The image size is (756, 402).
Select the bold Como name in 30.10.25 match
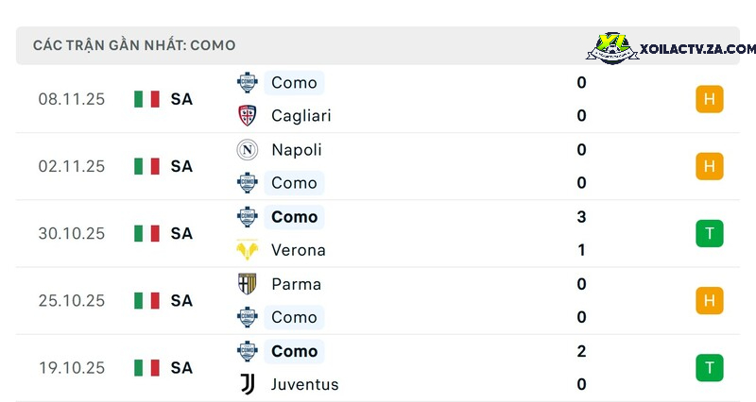295,217
